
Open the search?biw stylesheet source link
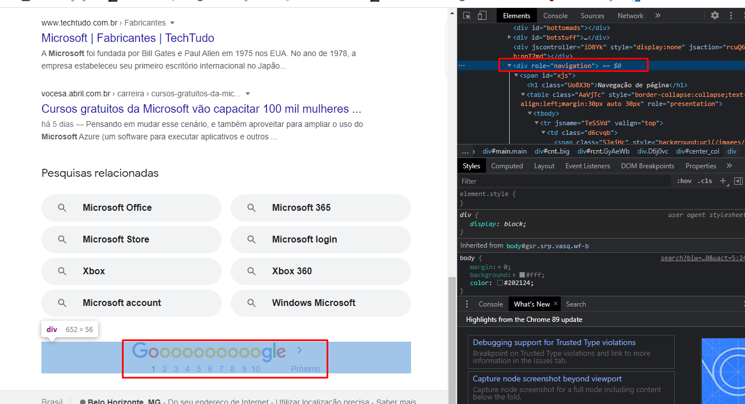tap(702, 258)
